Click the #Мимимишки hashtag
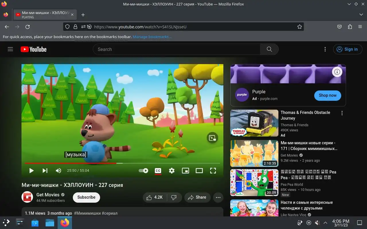Image resolution: width=367 pixels, height=229 pixels. [87, 213]
